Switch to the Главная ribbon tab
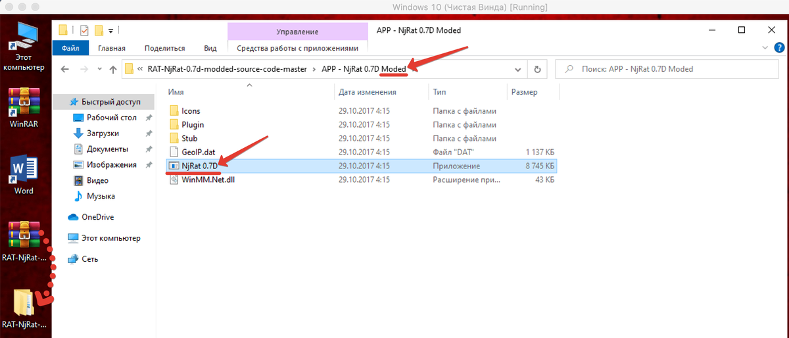 pos(112,48)
